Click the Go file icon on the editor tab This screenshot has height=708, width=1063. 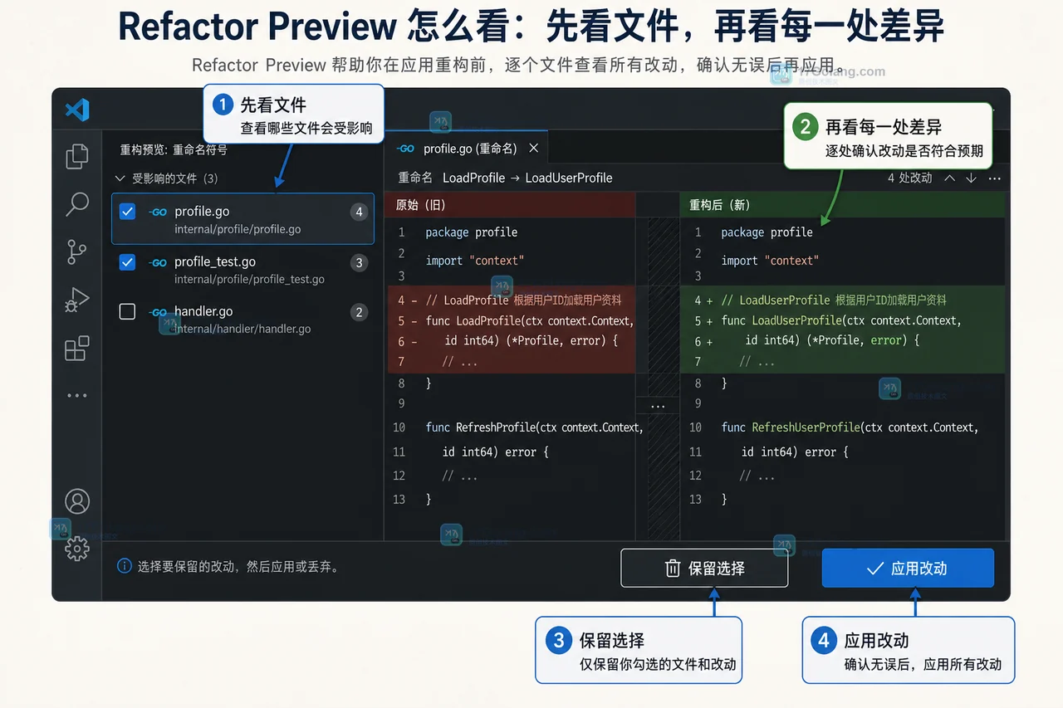click(405, 149)
